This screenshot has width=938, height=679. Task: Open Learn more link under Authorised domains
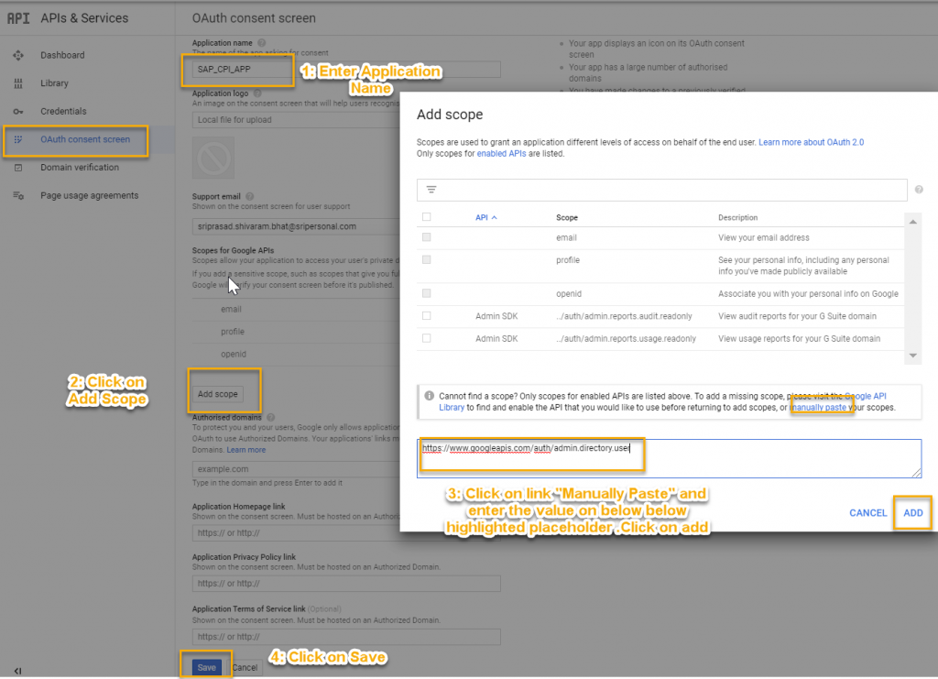pos(245,450)
